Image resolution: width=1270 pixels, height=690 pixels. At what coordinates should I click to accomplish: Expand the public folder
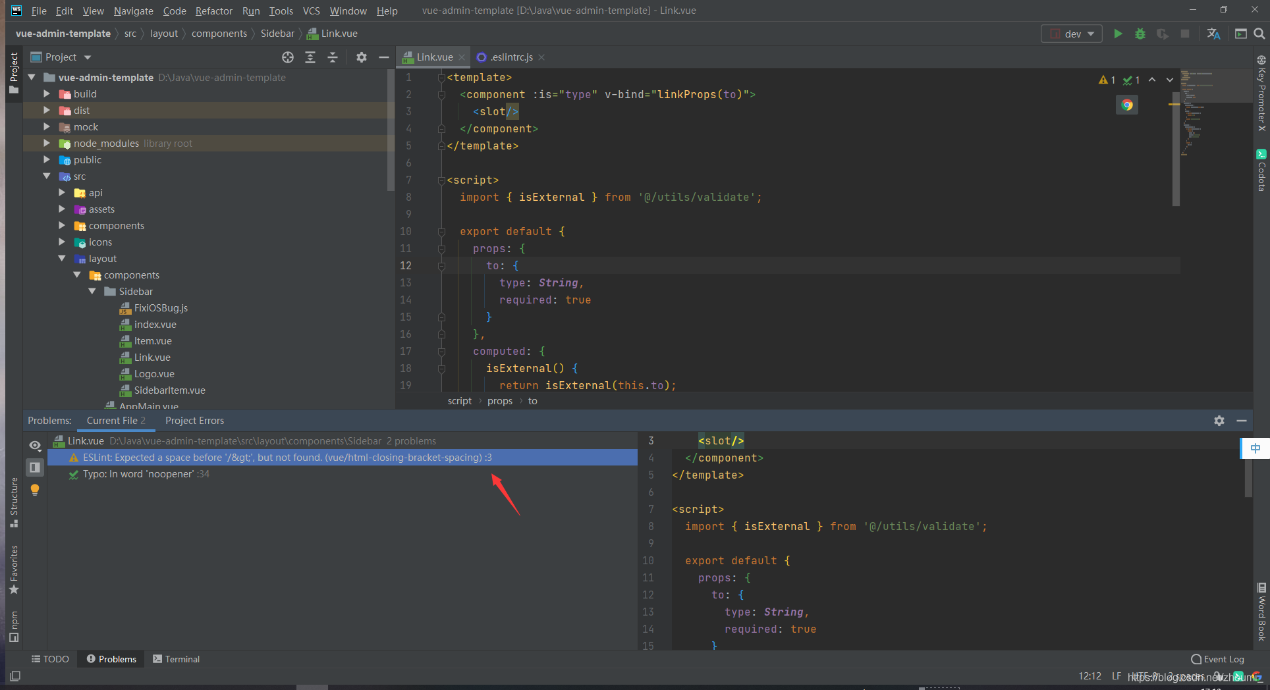[46, 160]
